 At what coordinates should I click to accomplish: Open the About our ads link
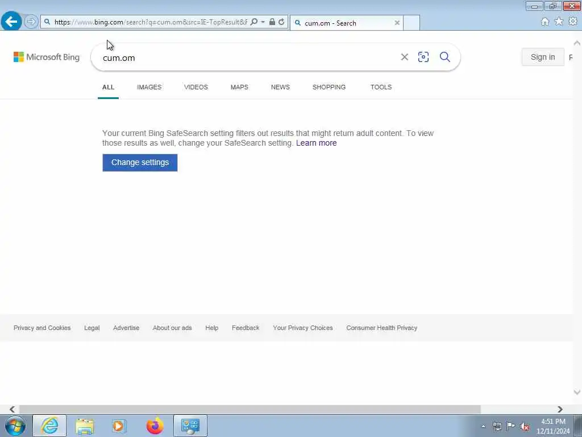tap(172, 328)
